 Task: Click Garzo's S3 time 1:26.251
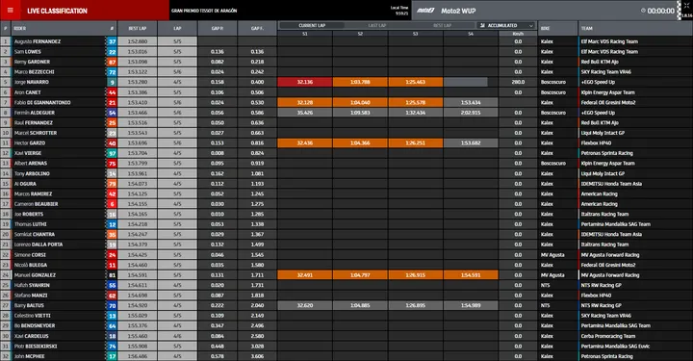(x=416, y=143)
